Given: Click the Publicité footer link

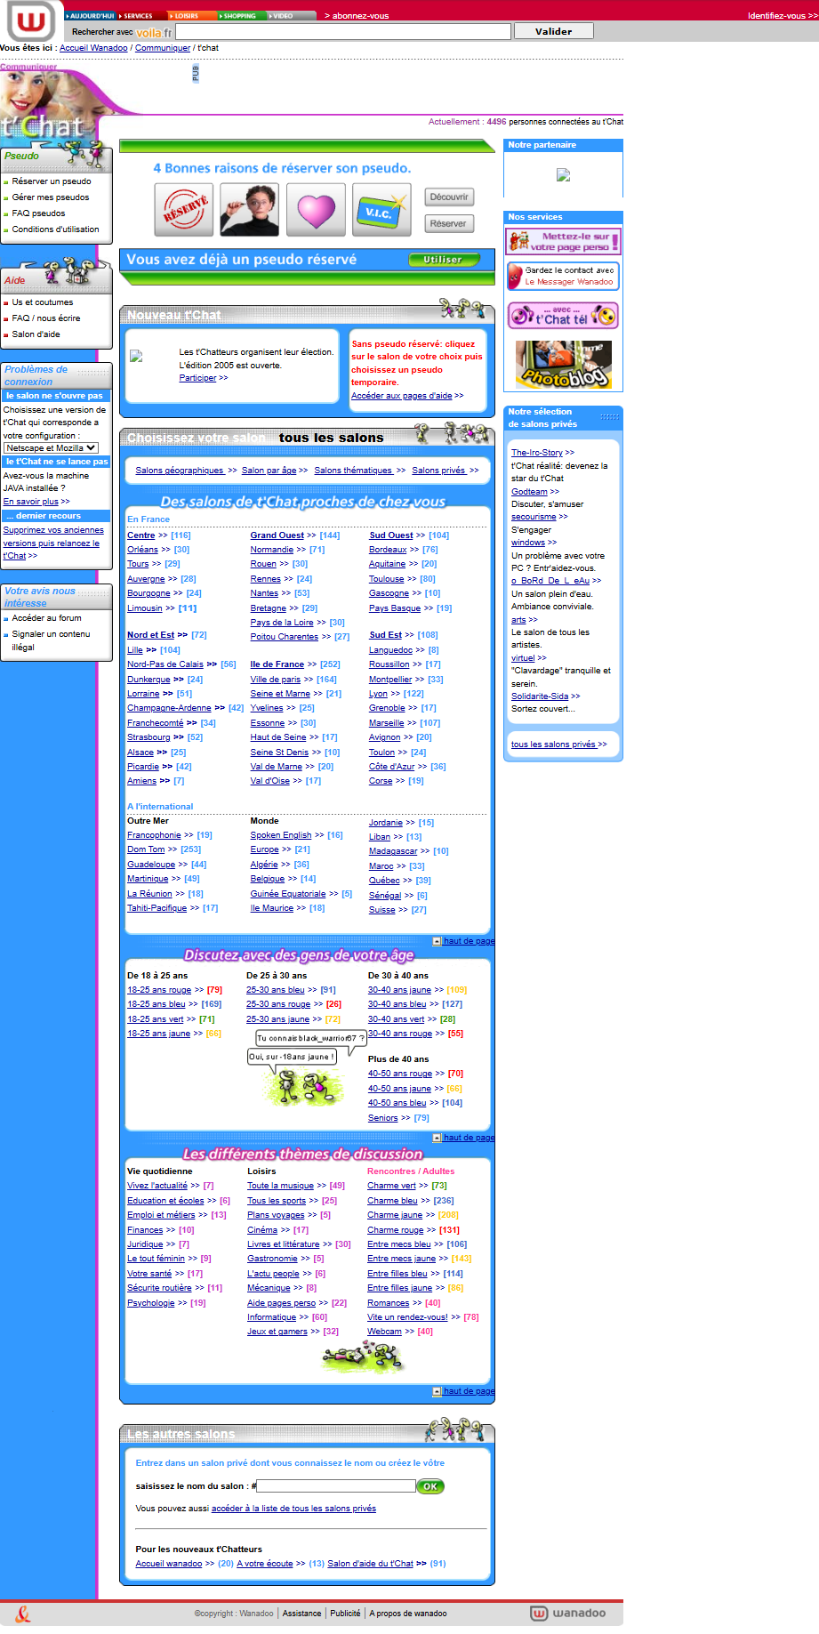Looking at the screenshot, I should point(345,1614).
